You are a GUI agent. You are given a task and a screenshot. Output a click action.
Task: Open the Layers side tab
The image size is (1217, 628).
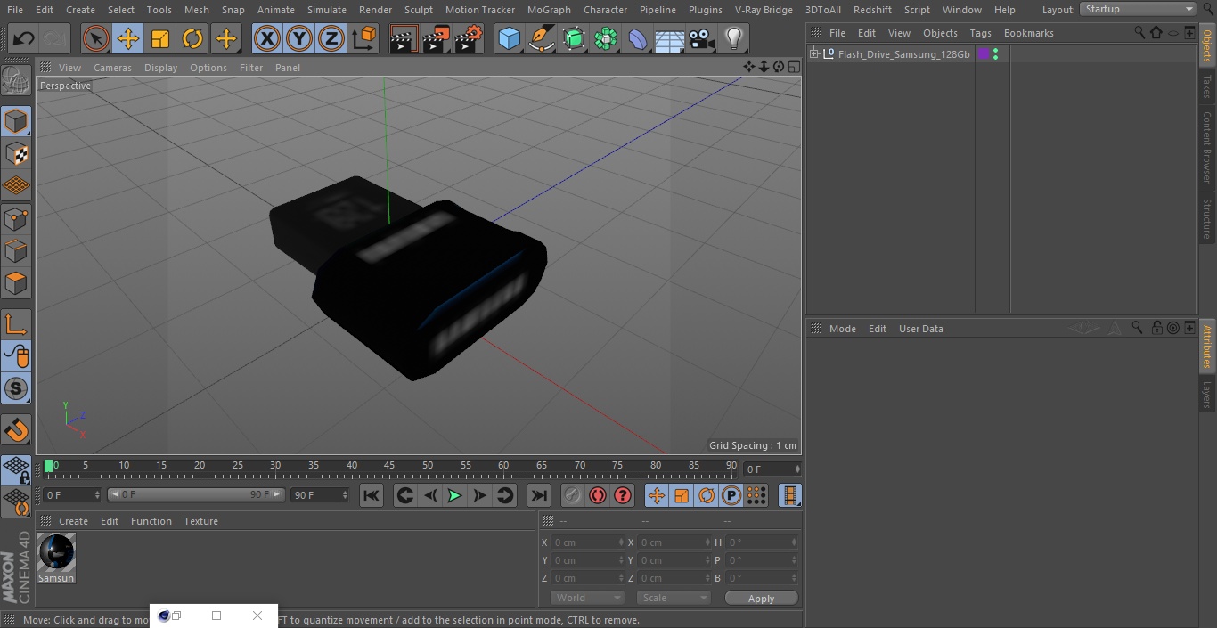[x=1207, y=395]
